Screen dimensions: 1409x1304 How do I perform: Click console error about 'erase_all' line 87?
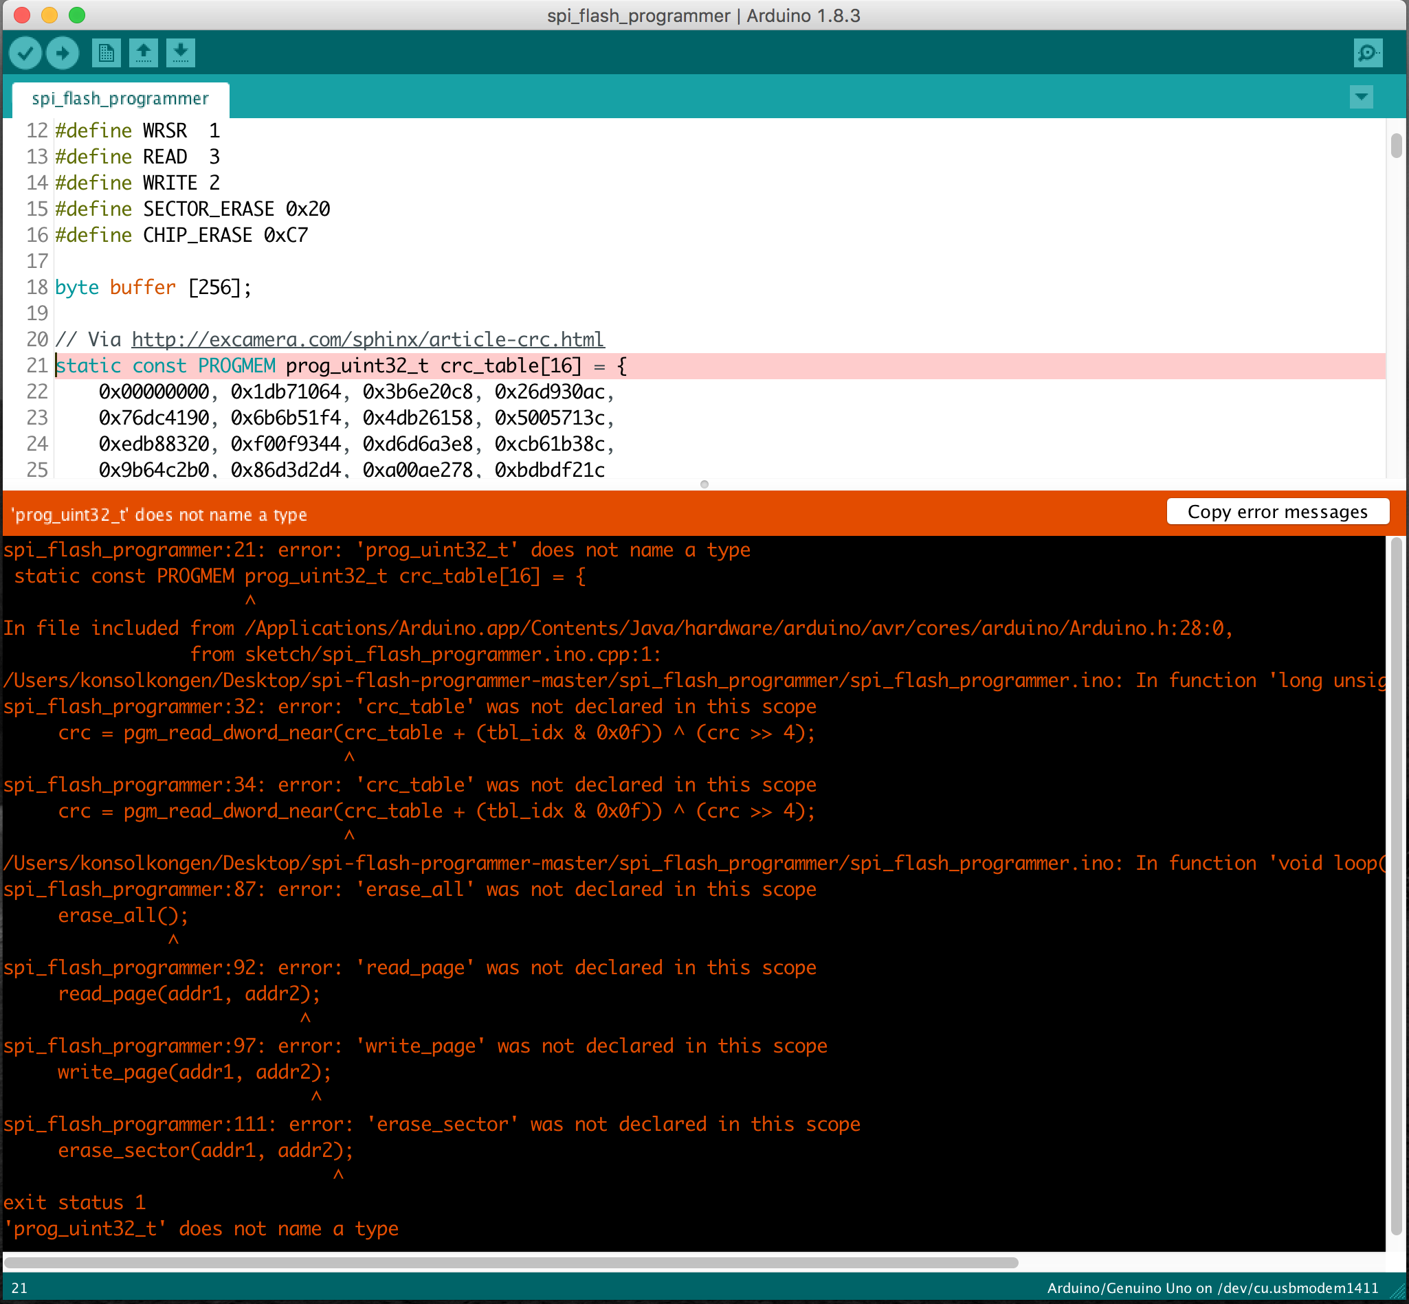coord(410,889)
